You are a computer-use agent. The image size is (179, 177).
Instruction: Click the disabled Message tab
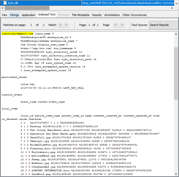point(63,15)
